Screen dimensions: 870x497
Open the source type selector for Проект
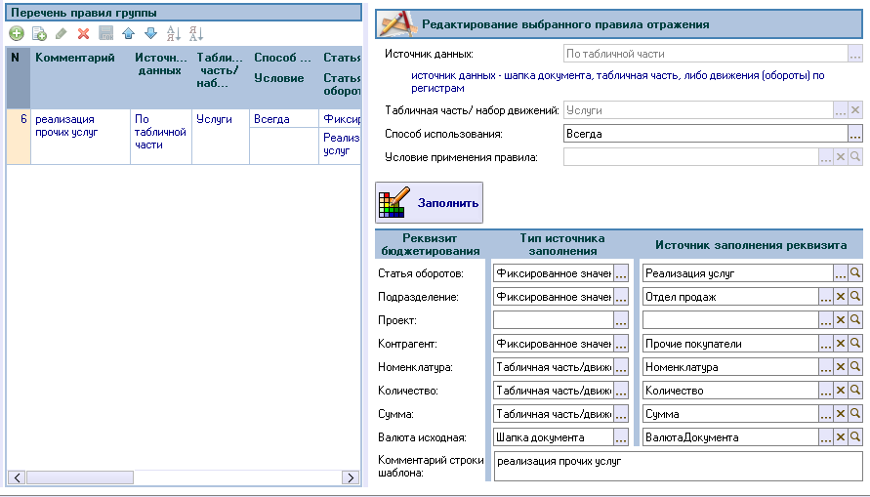click(621, 320)
